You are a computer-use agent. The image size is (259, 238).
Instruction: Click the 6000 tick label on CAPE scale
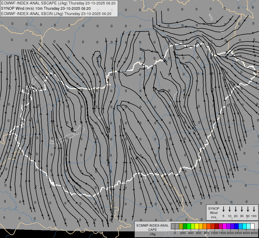point(254,233)
